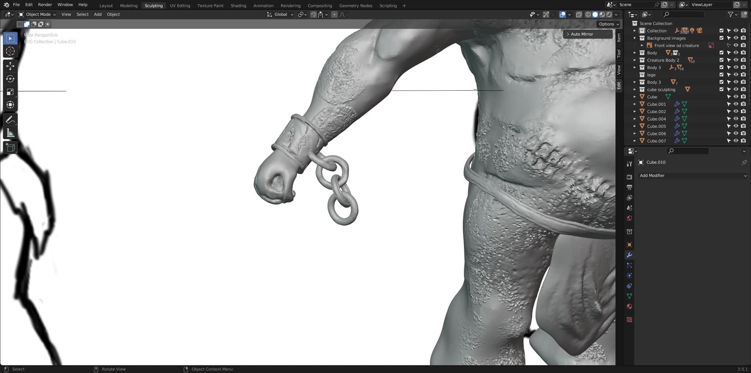Pick the Measure tool
The width and height of the screenshot is (751, 373).
pos(10,133)
